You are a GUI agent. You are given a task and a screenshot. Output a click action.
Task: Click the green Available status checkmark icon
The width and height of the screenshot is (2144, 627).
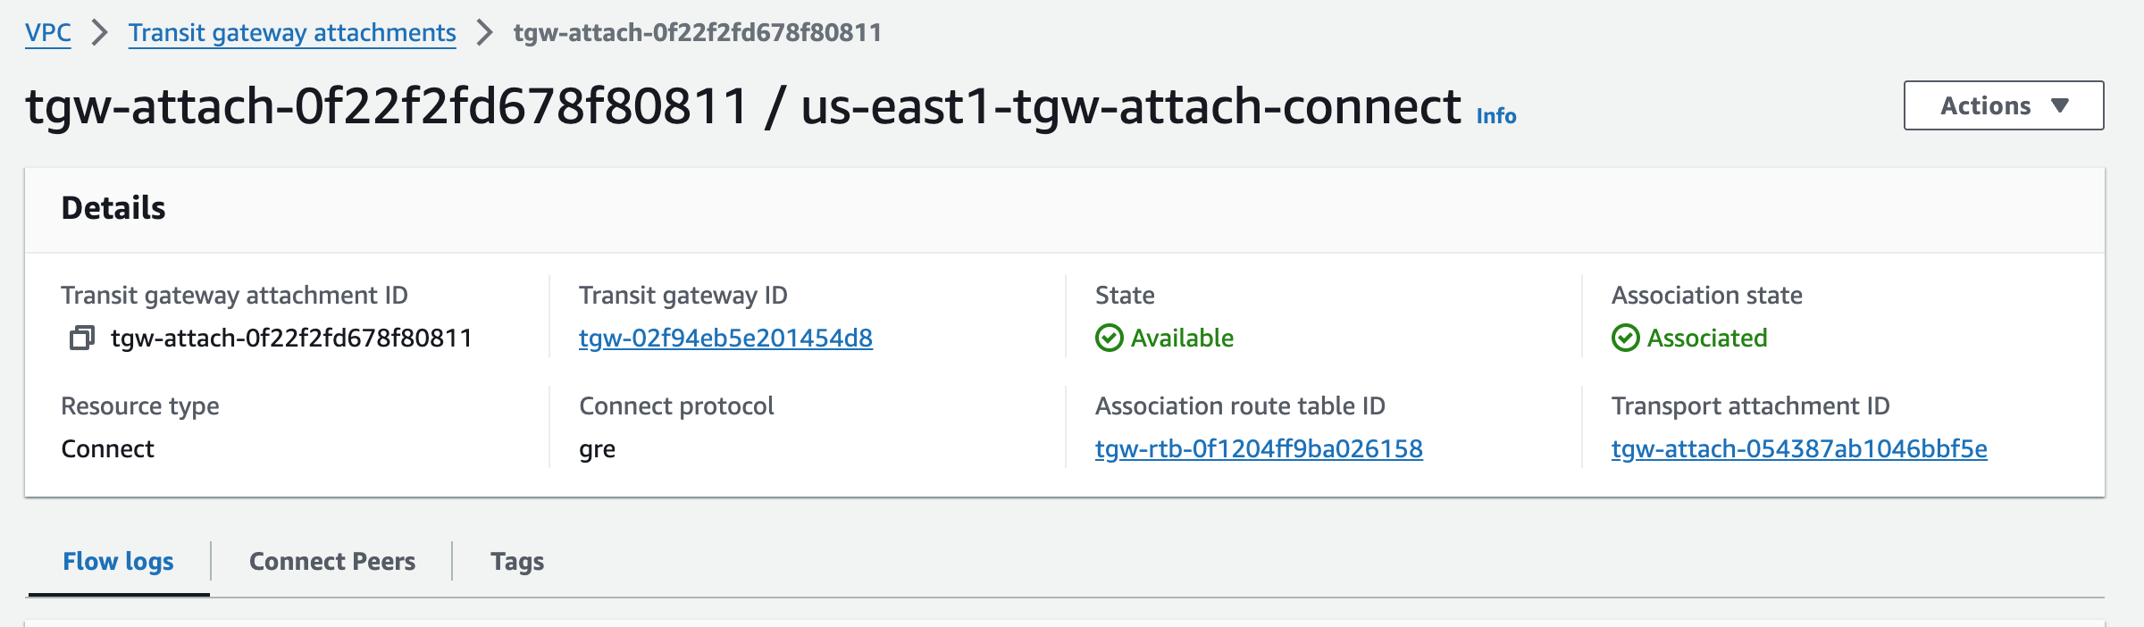(1109, 338)
